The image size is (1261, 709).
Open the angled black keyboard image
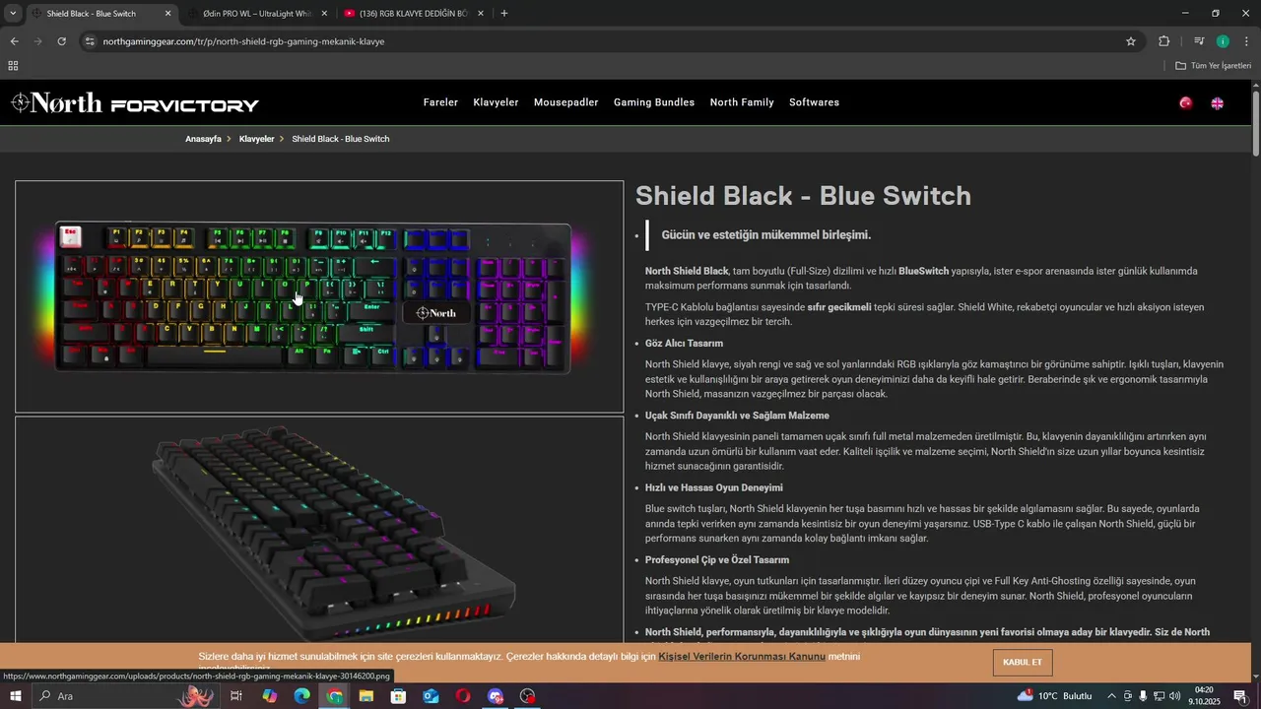point(319,532)
